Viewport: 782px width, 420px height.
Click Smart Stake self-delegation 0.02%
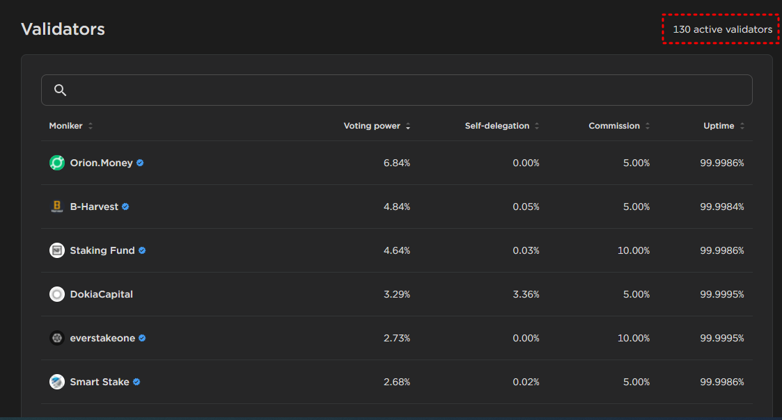pyautogui.click(x=526, y=382)
